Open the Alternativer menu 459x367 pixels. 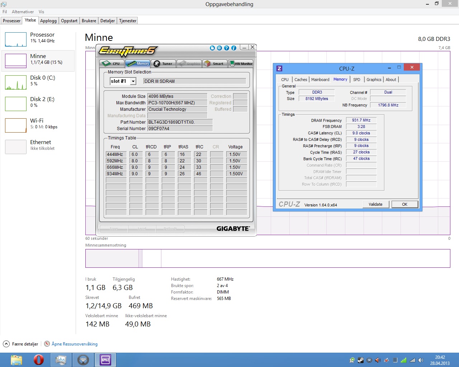23,12
